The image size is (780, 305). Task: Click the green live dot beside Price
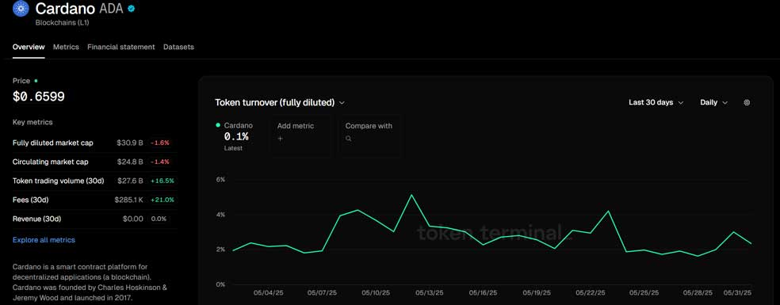coord(36,81)
